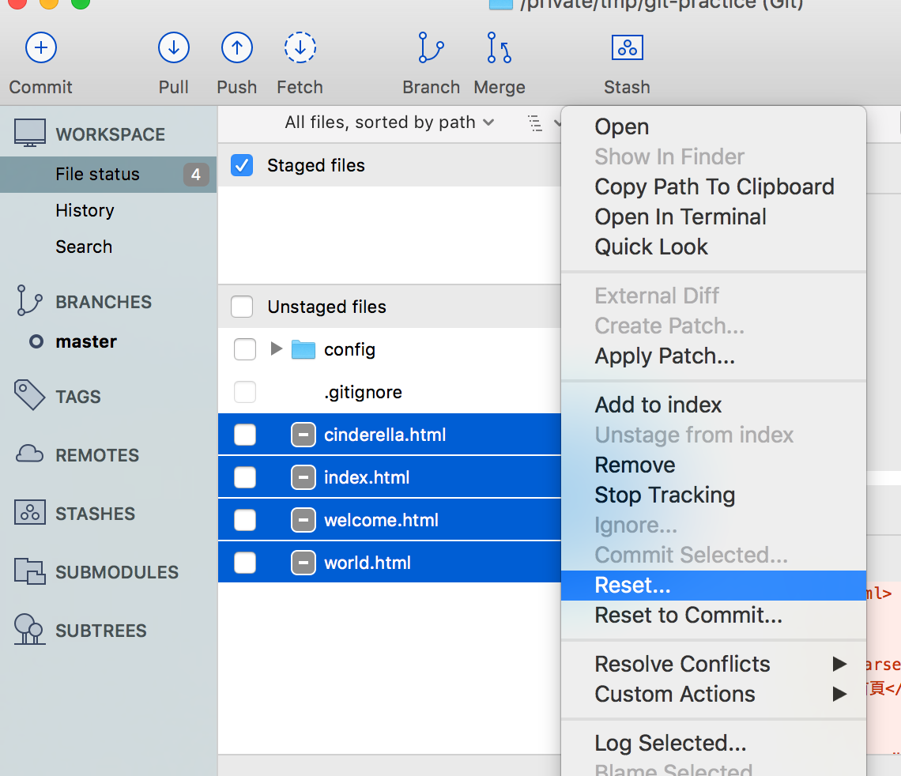Click the Pull toolbar icon
This screenshot has height=776, width=901.
click(173, 48)
